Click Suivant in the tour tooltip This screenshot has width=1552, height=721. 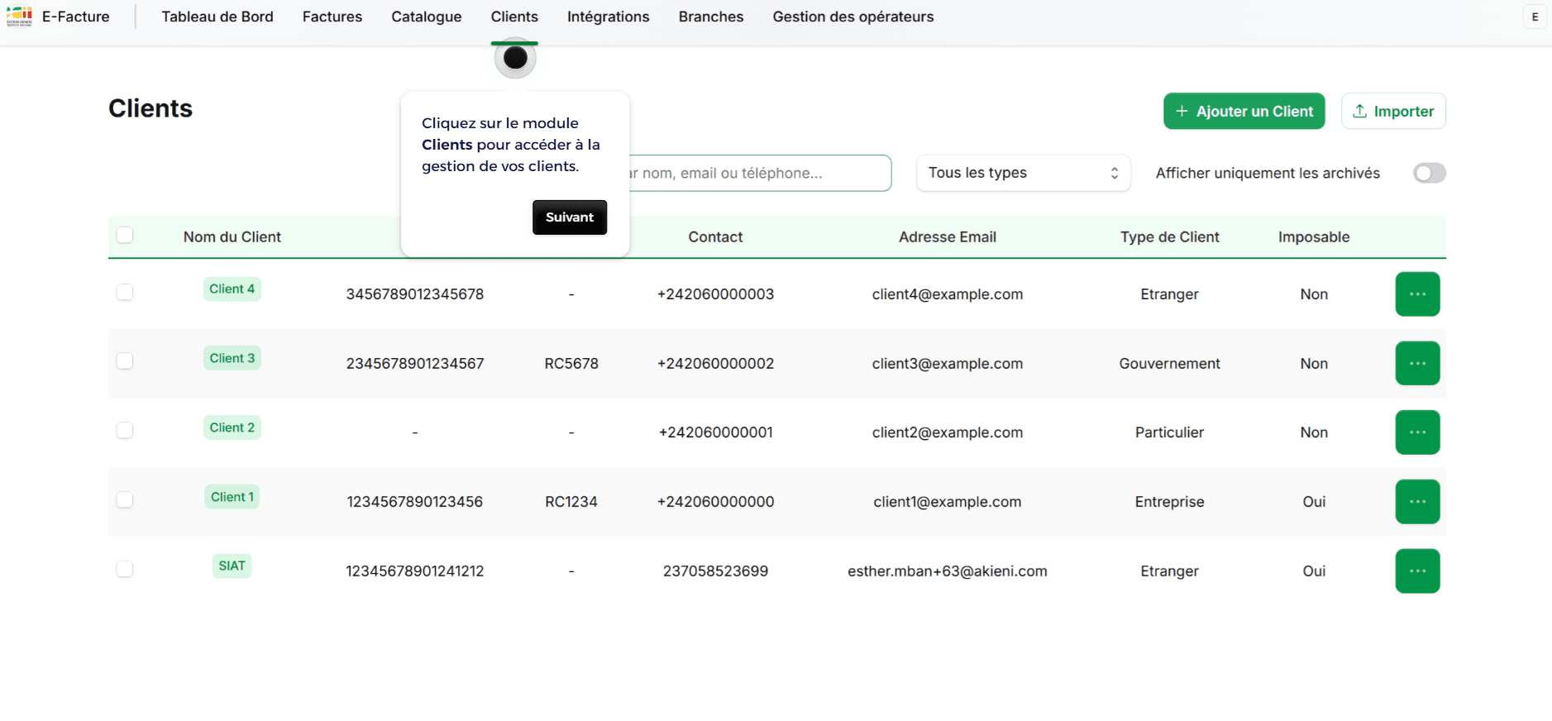tap(570, 217)
